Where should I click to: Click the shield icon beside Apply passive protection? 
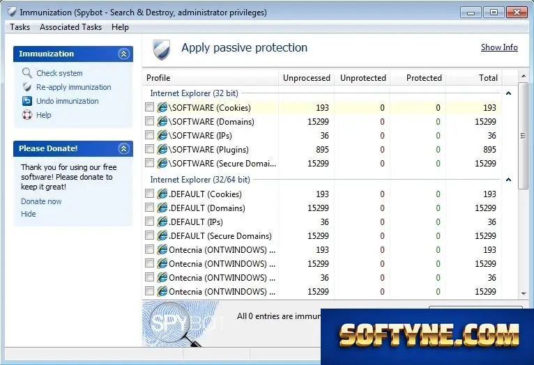point(162,49)
